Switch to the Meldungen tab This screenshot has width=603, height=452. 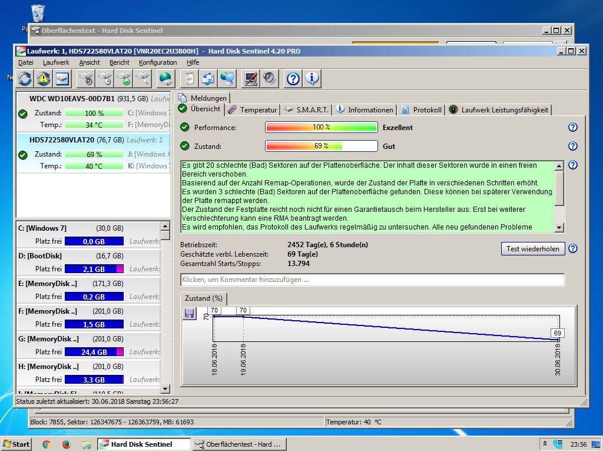pos(203,98)
